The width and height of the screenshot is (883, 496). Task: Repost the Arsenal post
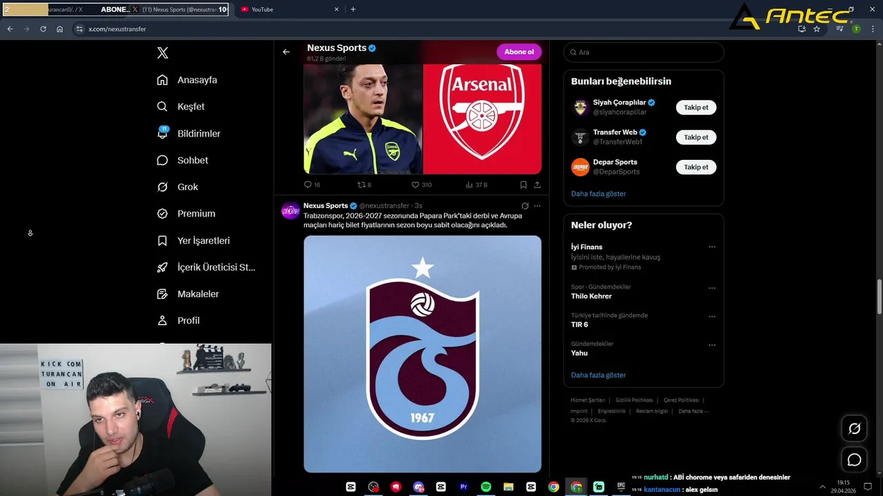[364, 185]
